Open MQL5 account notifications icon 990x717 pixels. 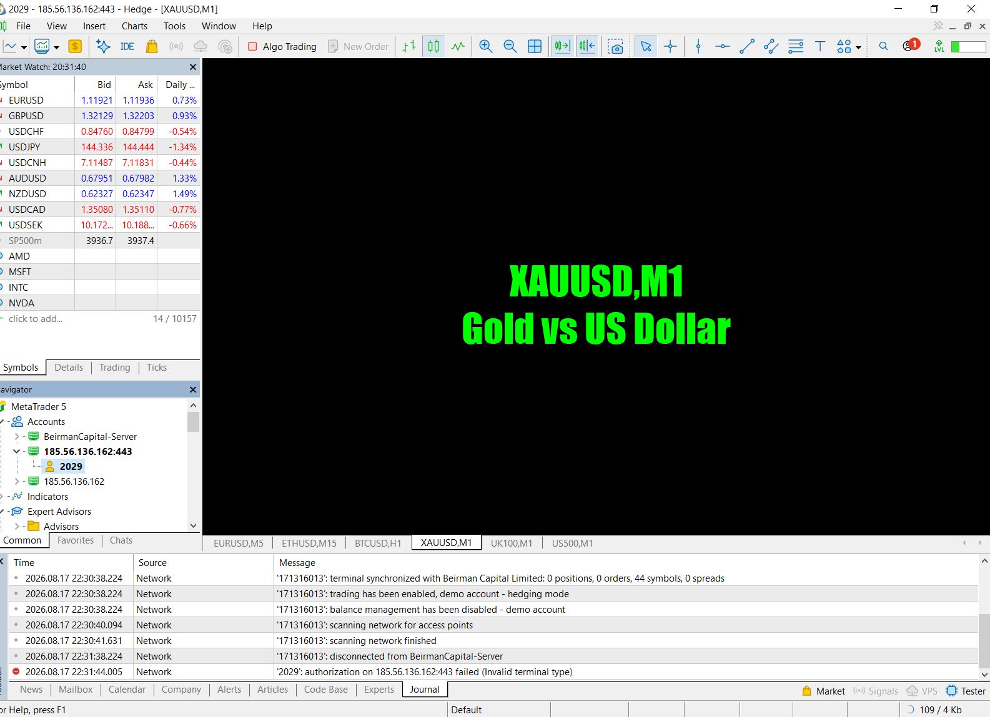(911, 46)
